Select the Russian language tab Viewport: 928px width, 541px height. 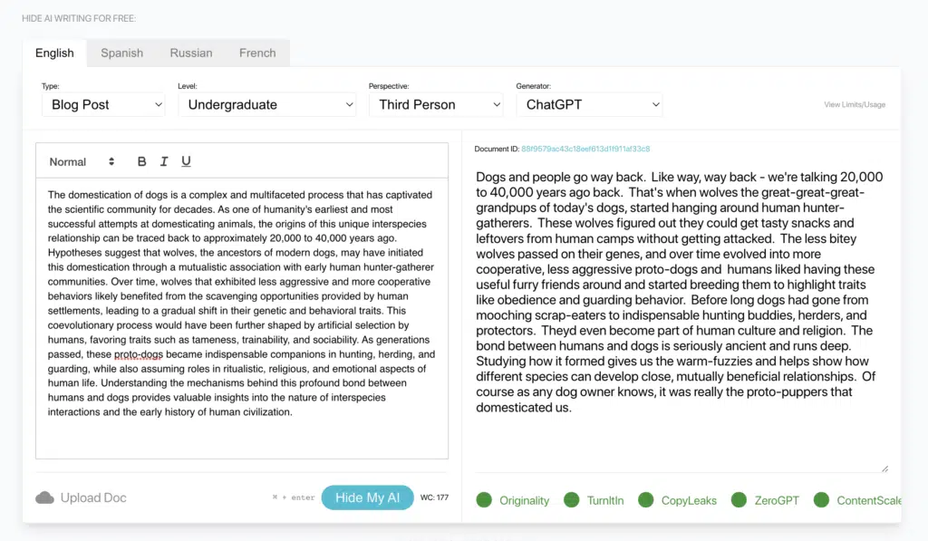point(191,53)
